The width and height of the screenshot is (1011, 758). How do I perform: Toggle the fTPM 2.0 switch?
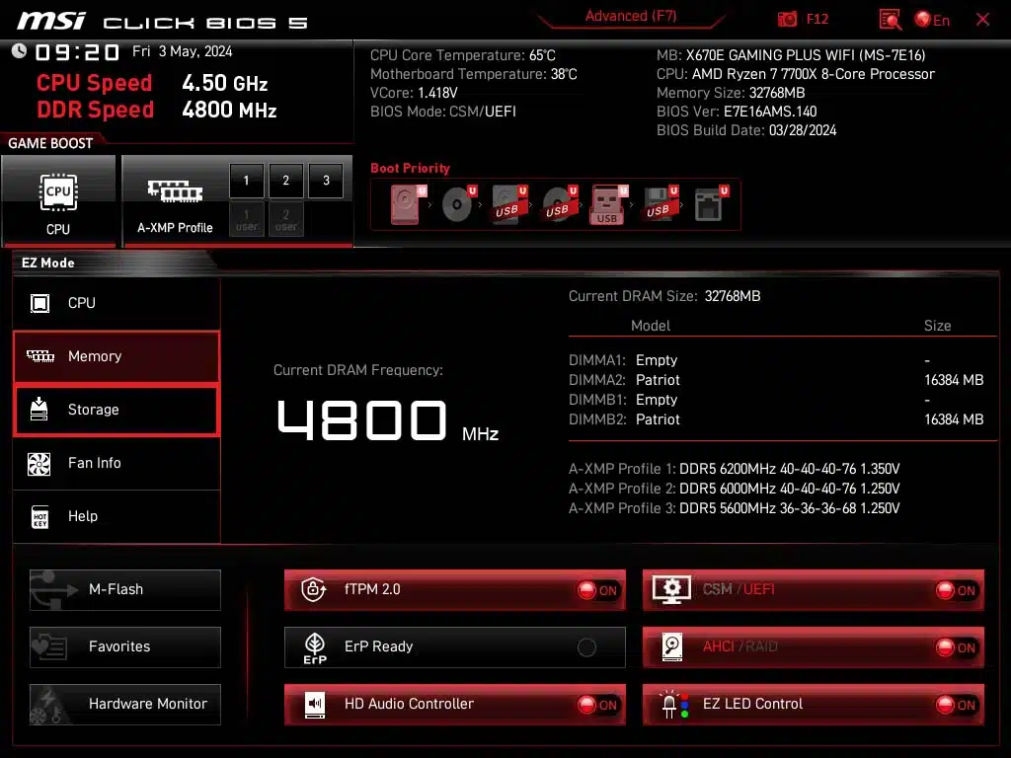tap(597, 590)
